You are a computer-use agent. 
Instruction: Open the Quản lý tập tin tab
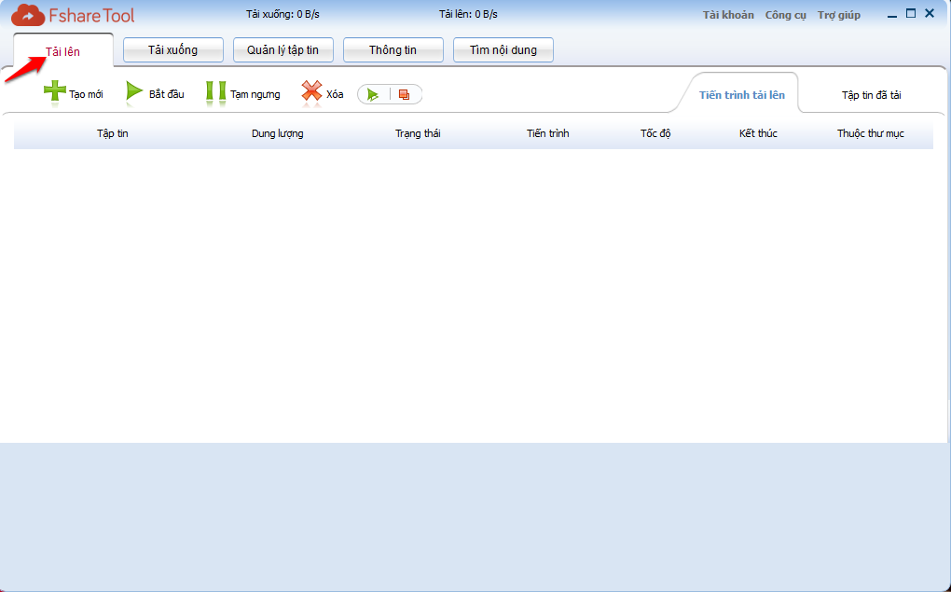pos(283,50)
